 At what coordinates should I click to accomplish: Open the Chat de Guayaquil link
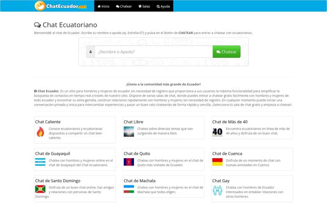53,154
